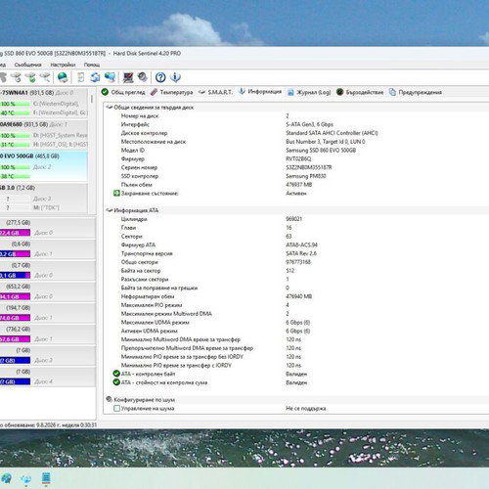
Task: Click the magenta 277,5 GB partition usage bar
Action: tap(15, 233)
